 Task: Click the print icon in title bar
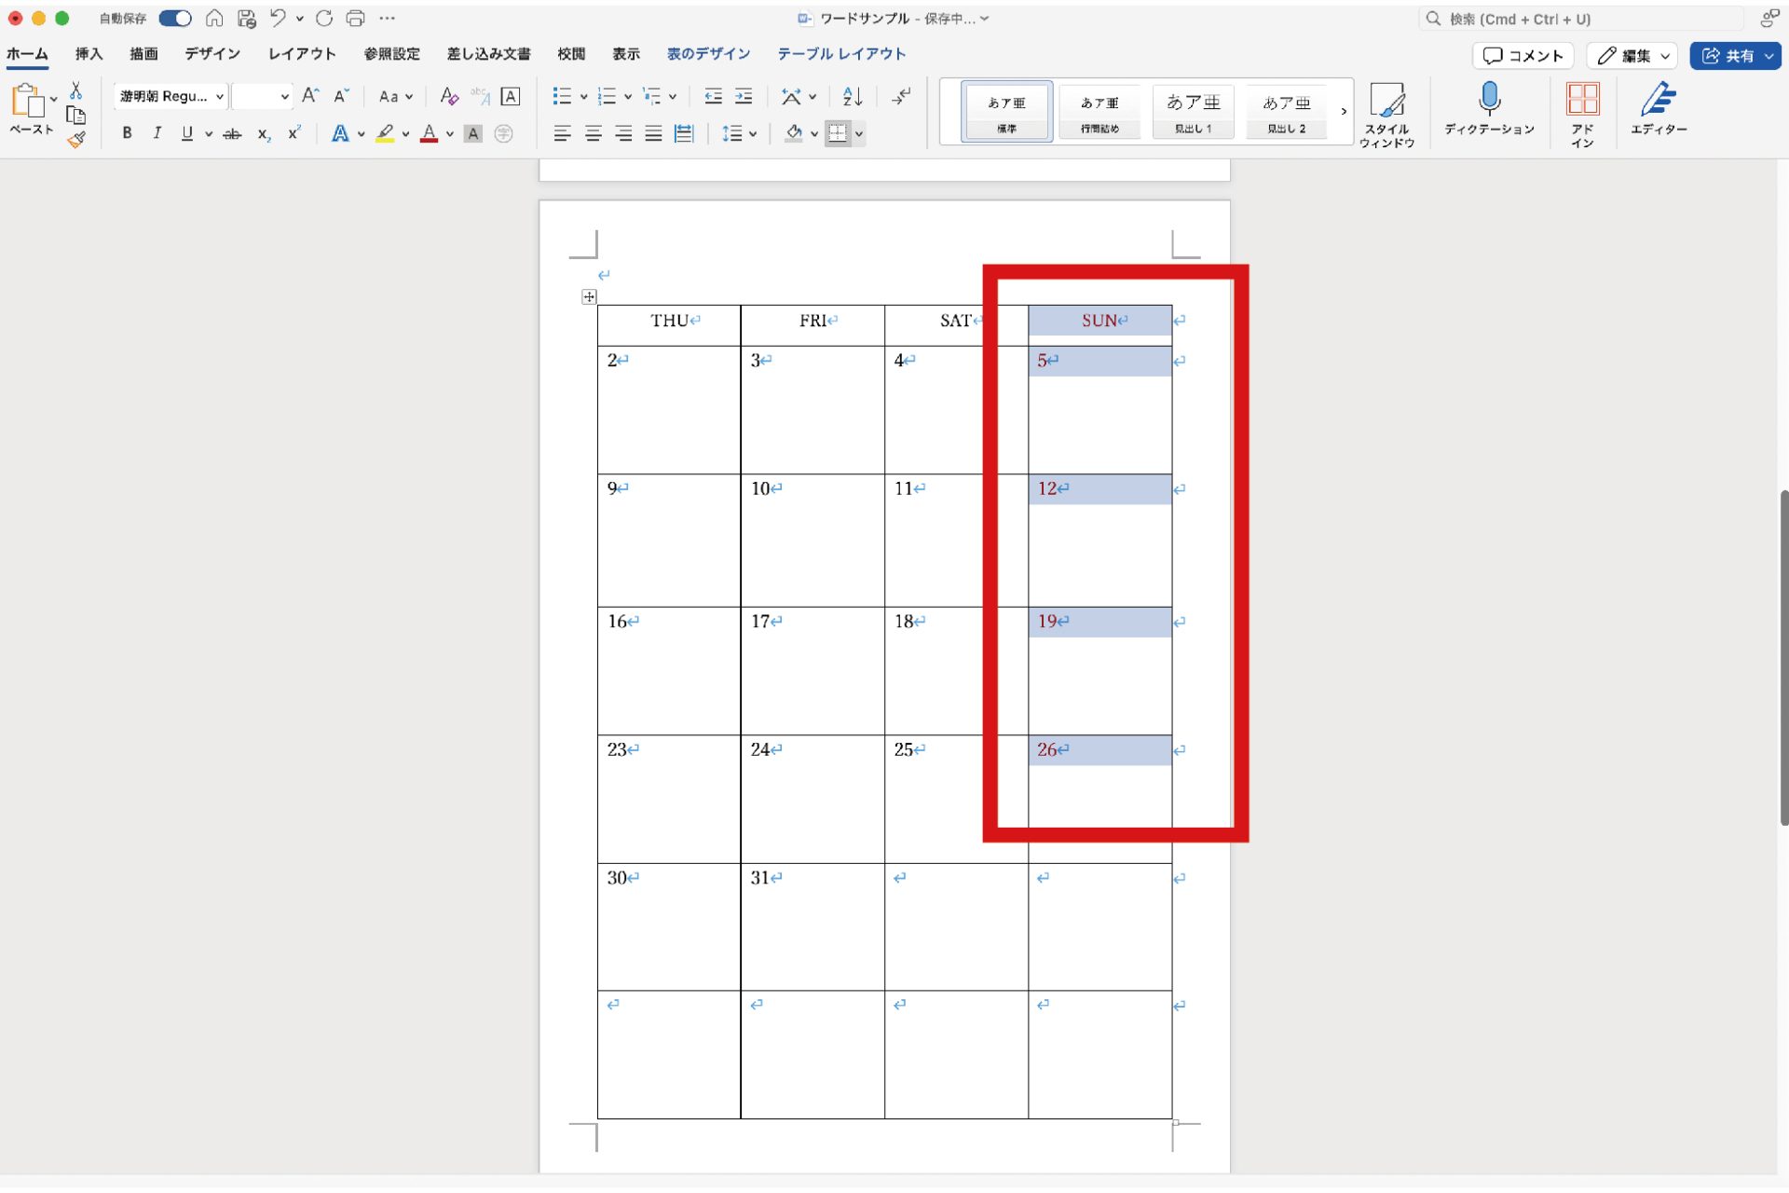click(x=355, y=18)
